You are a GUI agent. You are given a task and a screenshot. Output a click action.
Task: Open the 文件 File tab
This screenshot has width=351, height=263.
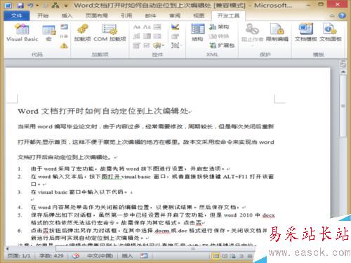coord(16,15)
